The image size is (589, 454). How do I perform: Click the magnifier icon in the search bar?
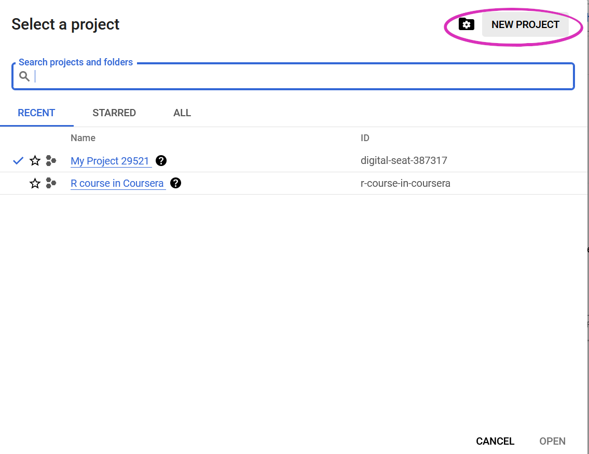pyautogui.click(x=24, y=76)
